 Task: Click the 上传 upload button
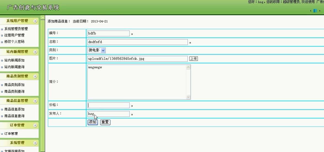194,59
